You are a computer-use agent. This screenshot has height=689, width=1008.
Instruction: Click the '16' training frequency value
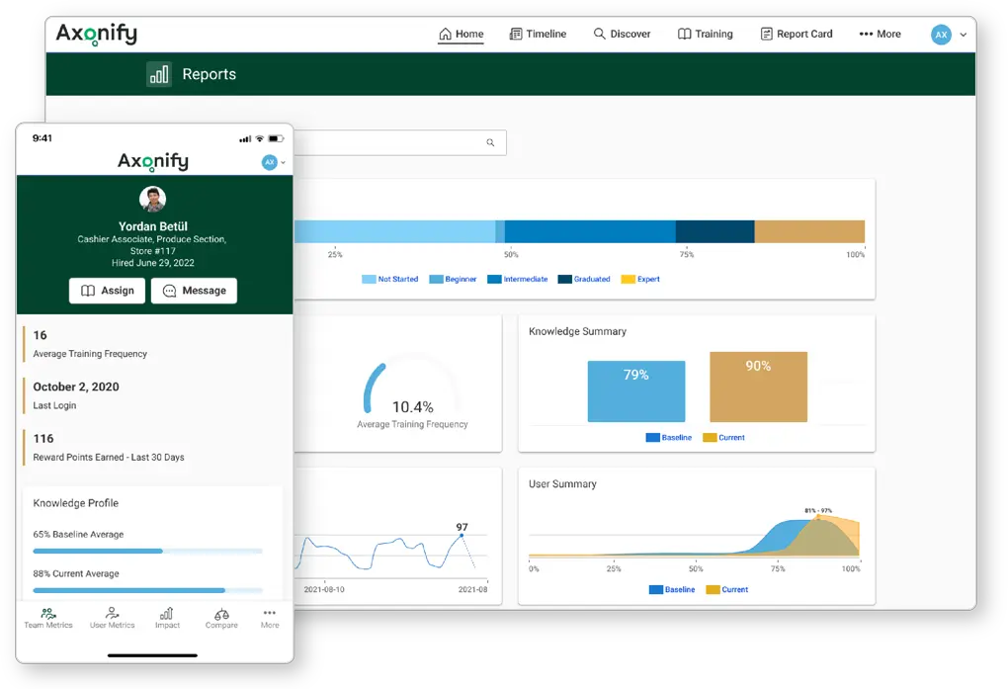(40, 335)
